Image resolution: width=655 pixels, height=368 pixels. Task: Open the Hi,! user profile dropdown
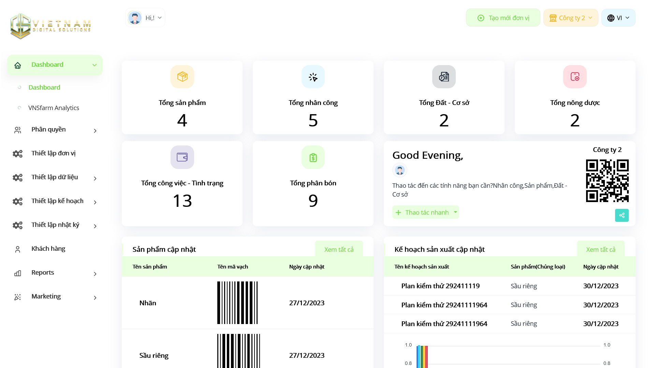coord(145,18)
